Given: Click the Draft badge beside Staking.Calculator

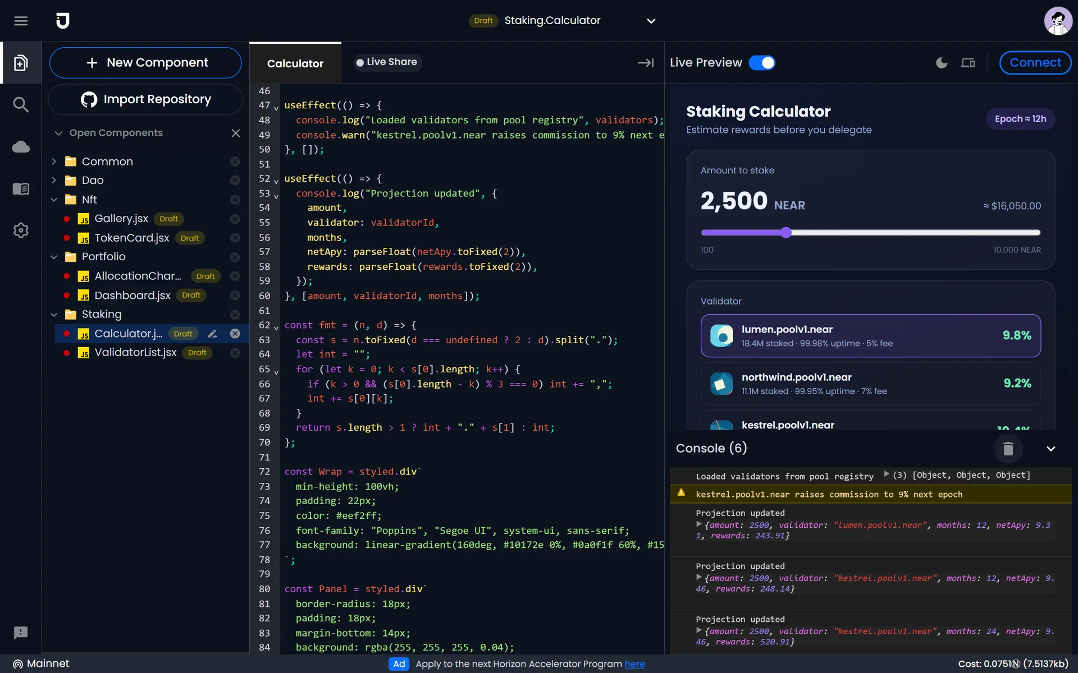Looking at the screenshot, I should point(483,21).
